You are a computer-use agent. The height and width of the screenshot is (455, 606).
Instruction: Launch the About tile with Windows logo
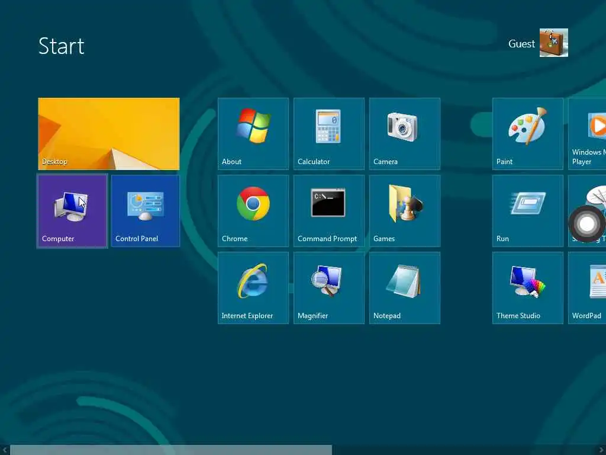pyautogui.click(x=253, y=133)
